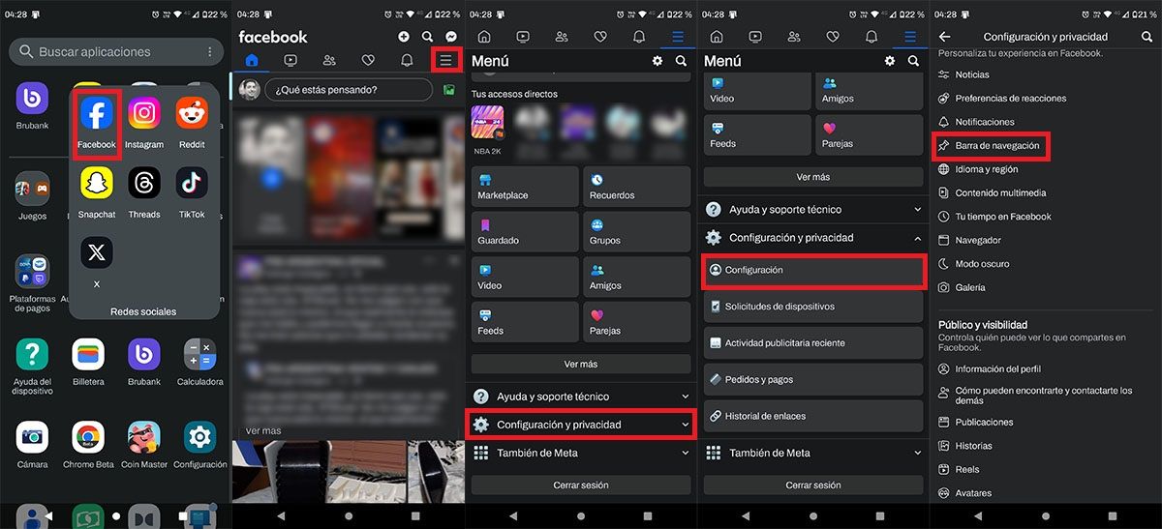1162x529 pixels.
Task: Go back from Configuración y privacidad screen
Action: click(944, 37)
